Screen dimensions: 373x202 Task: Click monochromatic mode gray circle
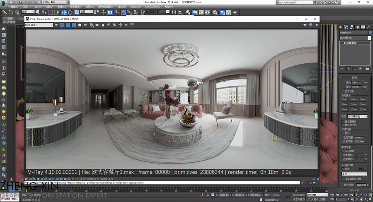(85, 25)
